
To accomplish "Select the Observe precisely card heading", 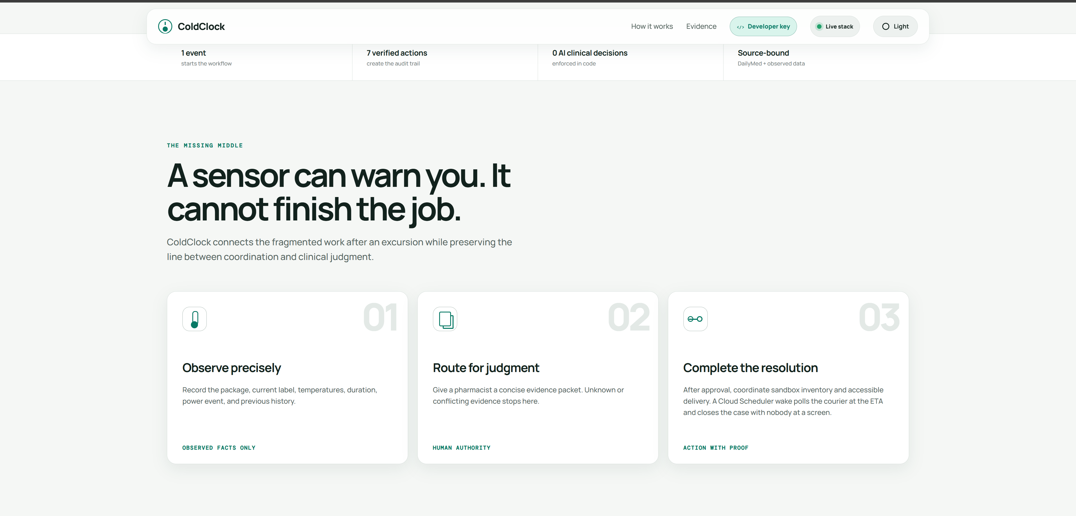I will (232, 368).
